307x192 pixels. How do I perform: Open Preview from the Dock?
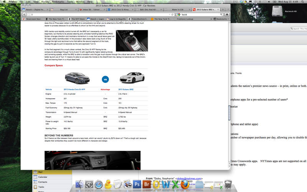pyautogui.click(x=127, y=184)
